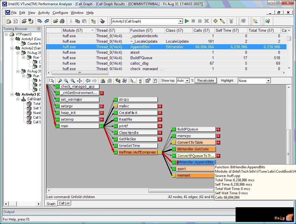Open the File menu

tap(14, 13)
